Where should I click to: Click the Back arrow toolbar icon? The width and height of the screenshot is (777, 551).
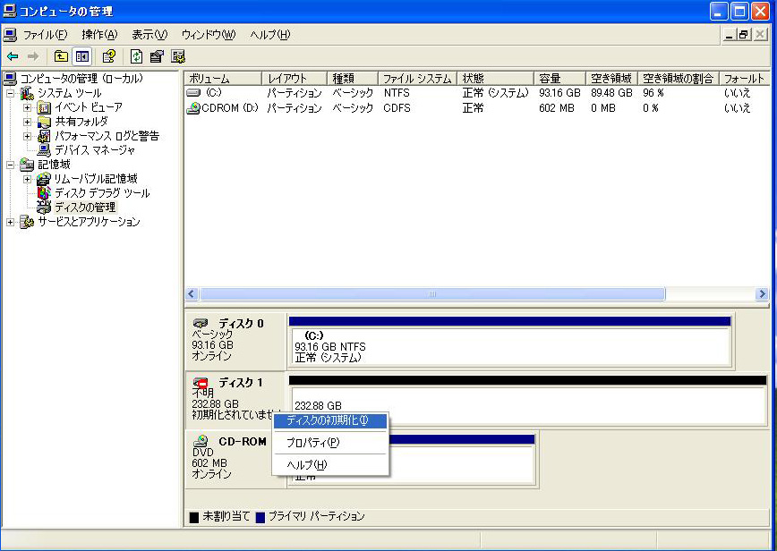13,56
